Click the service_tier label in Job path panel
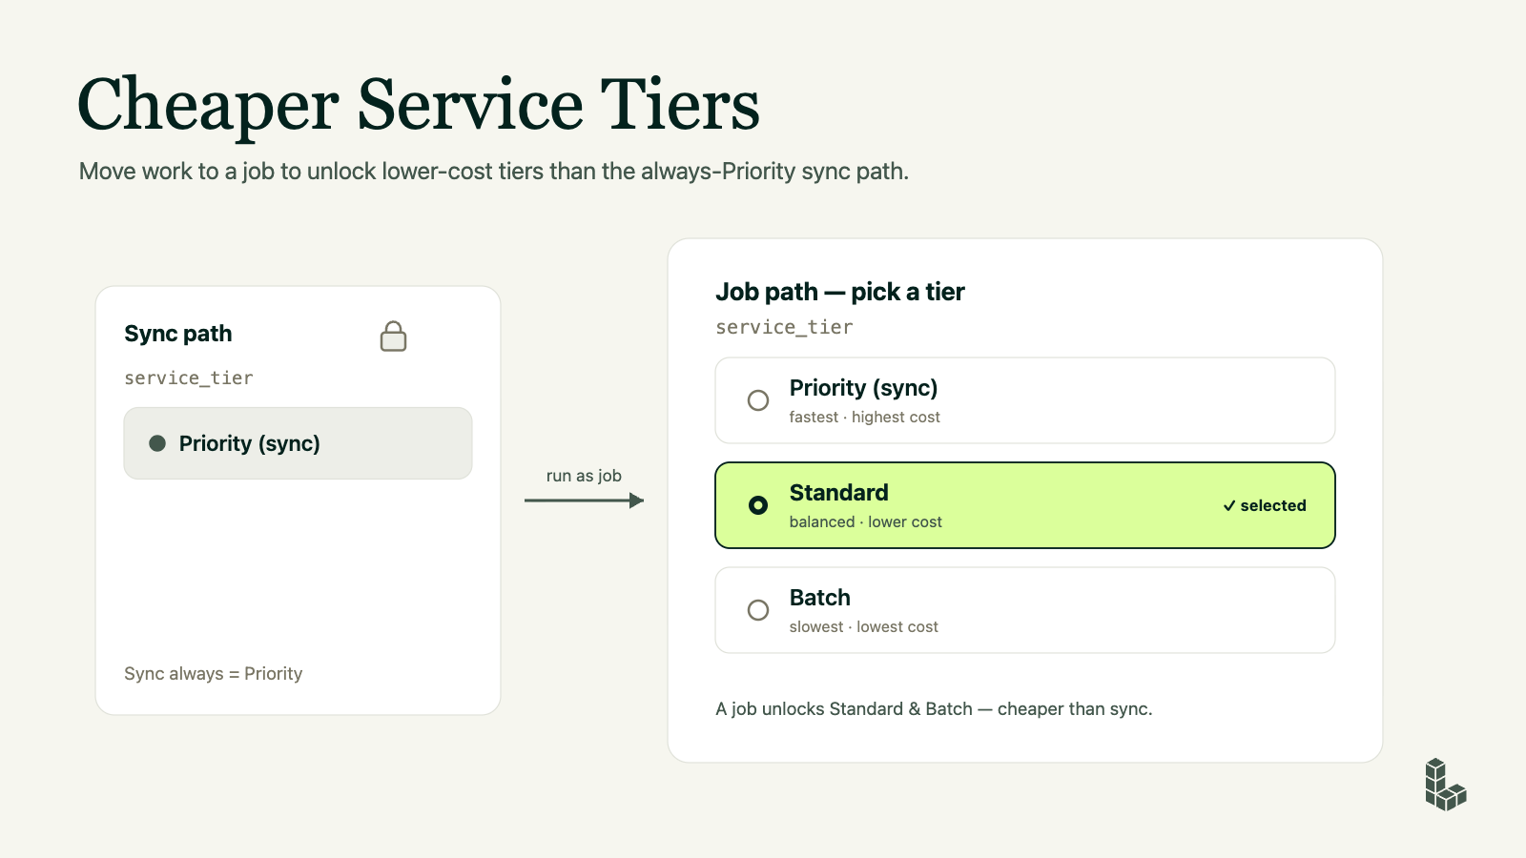This screenshot has width=1526, height=858. (x=784, y=327)
